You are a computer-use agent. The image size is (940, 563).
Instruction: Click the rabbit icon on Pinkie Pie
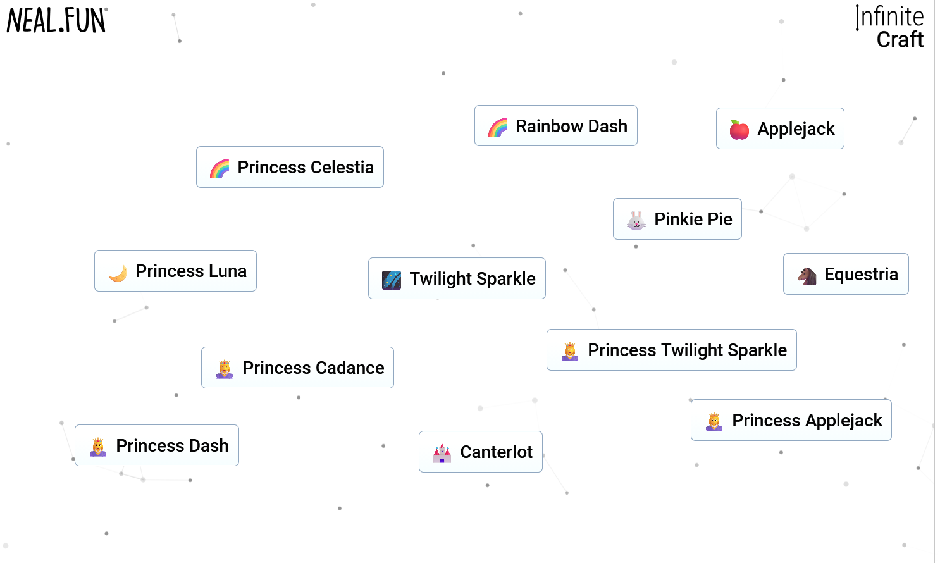click(x=636, y=220)
